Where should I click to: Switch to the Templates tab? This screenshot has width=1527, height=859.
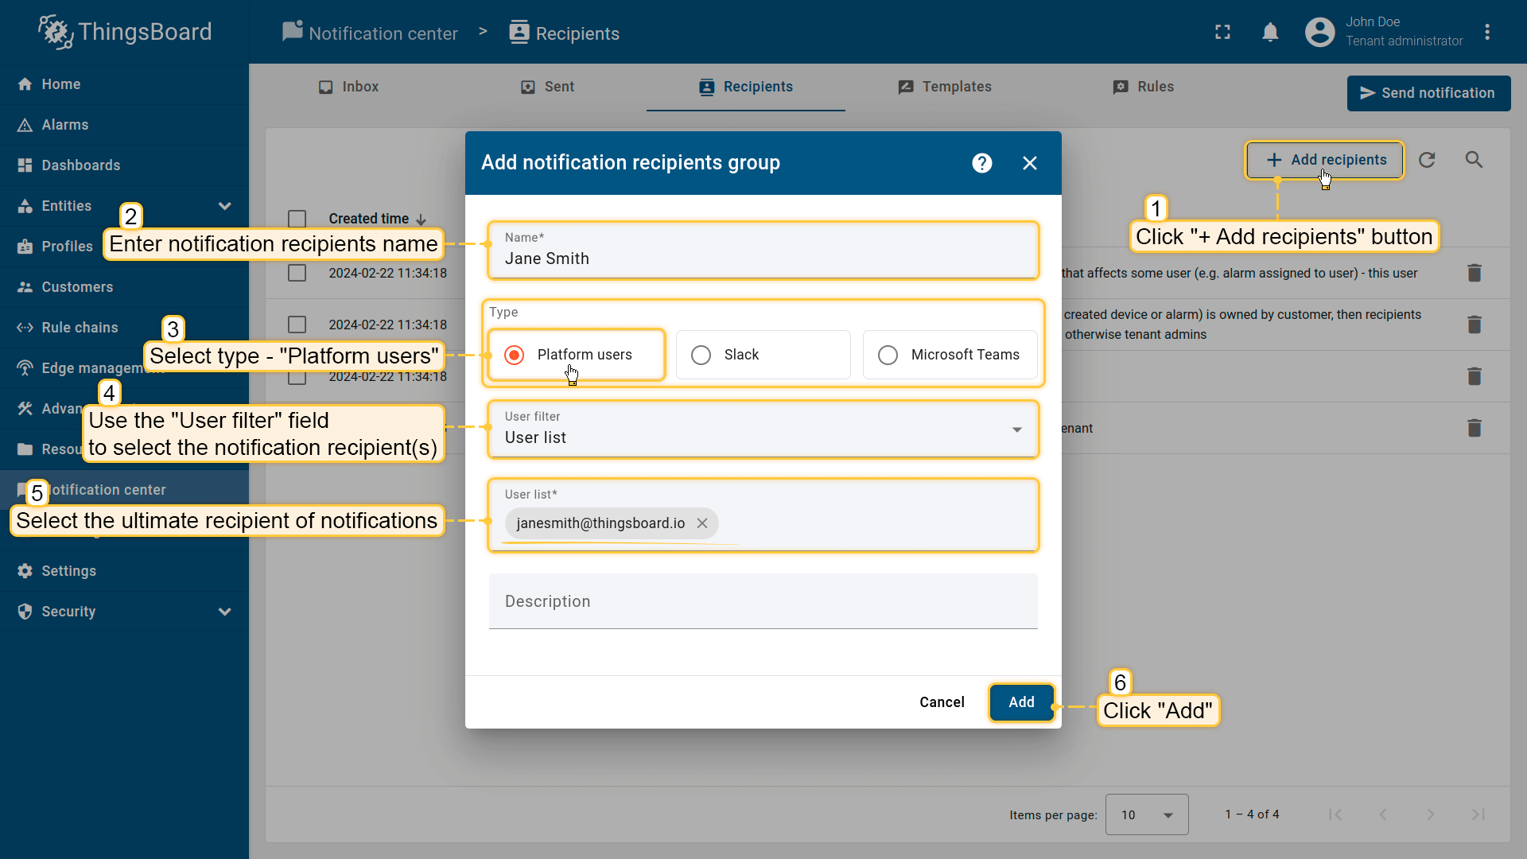pyautogui.click(x=945, y=87)
